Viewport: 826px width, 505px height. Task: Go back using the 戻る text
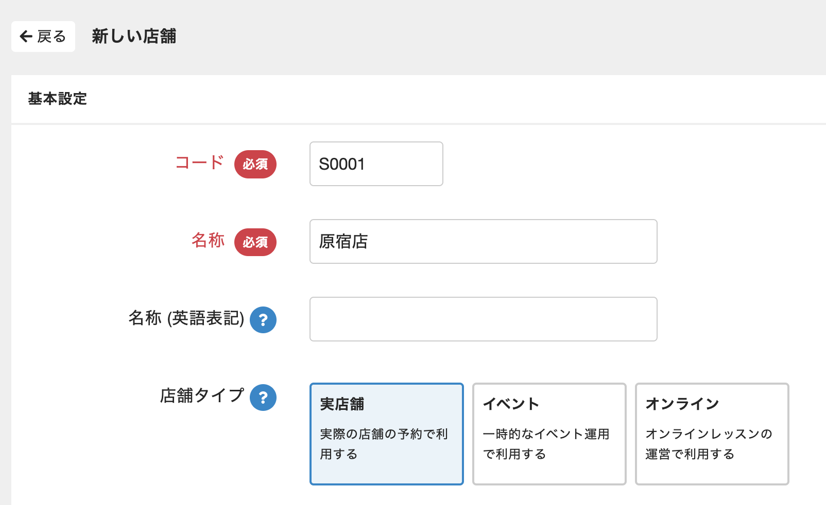51,37
